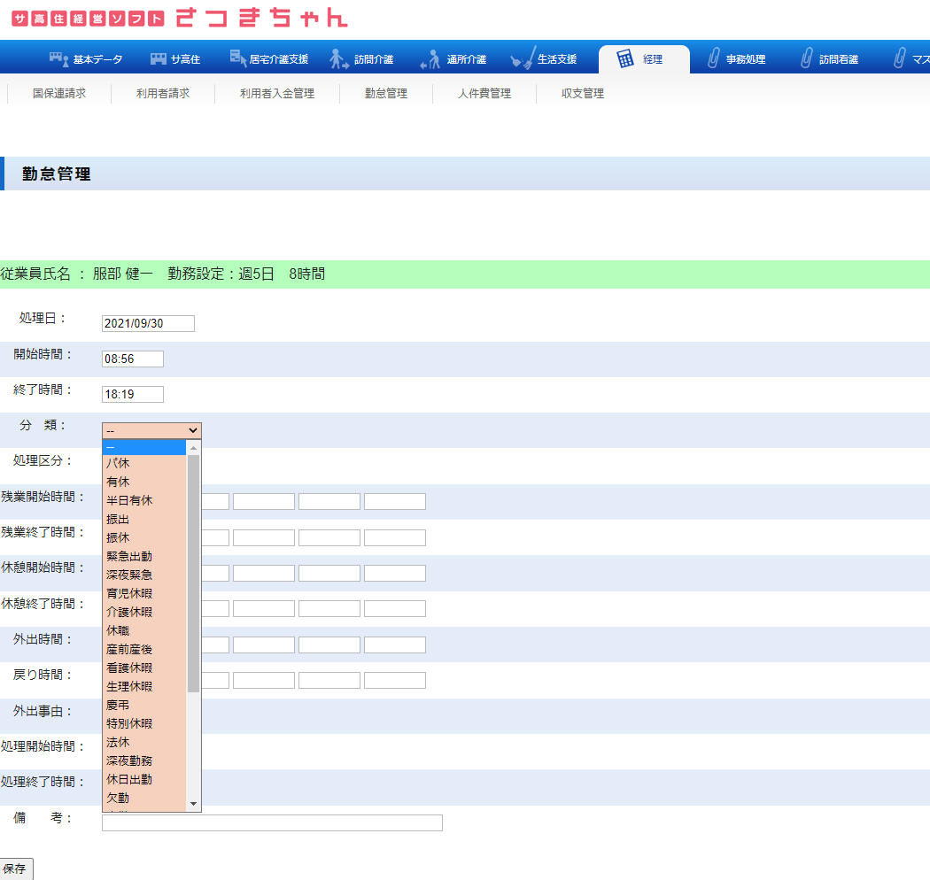Go to 国保連請求 submenu
Screen dimensions: 930x880
[59, 93]
